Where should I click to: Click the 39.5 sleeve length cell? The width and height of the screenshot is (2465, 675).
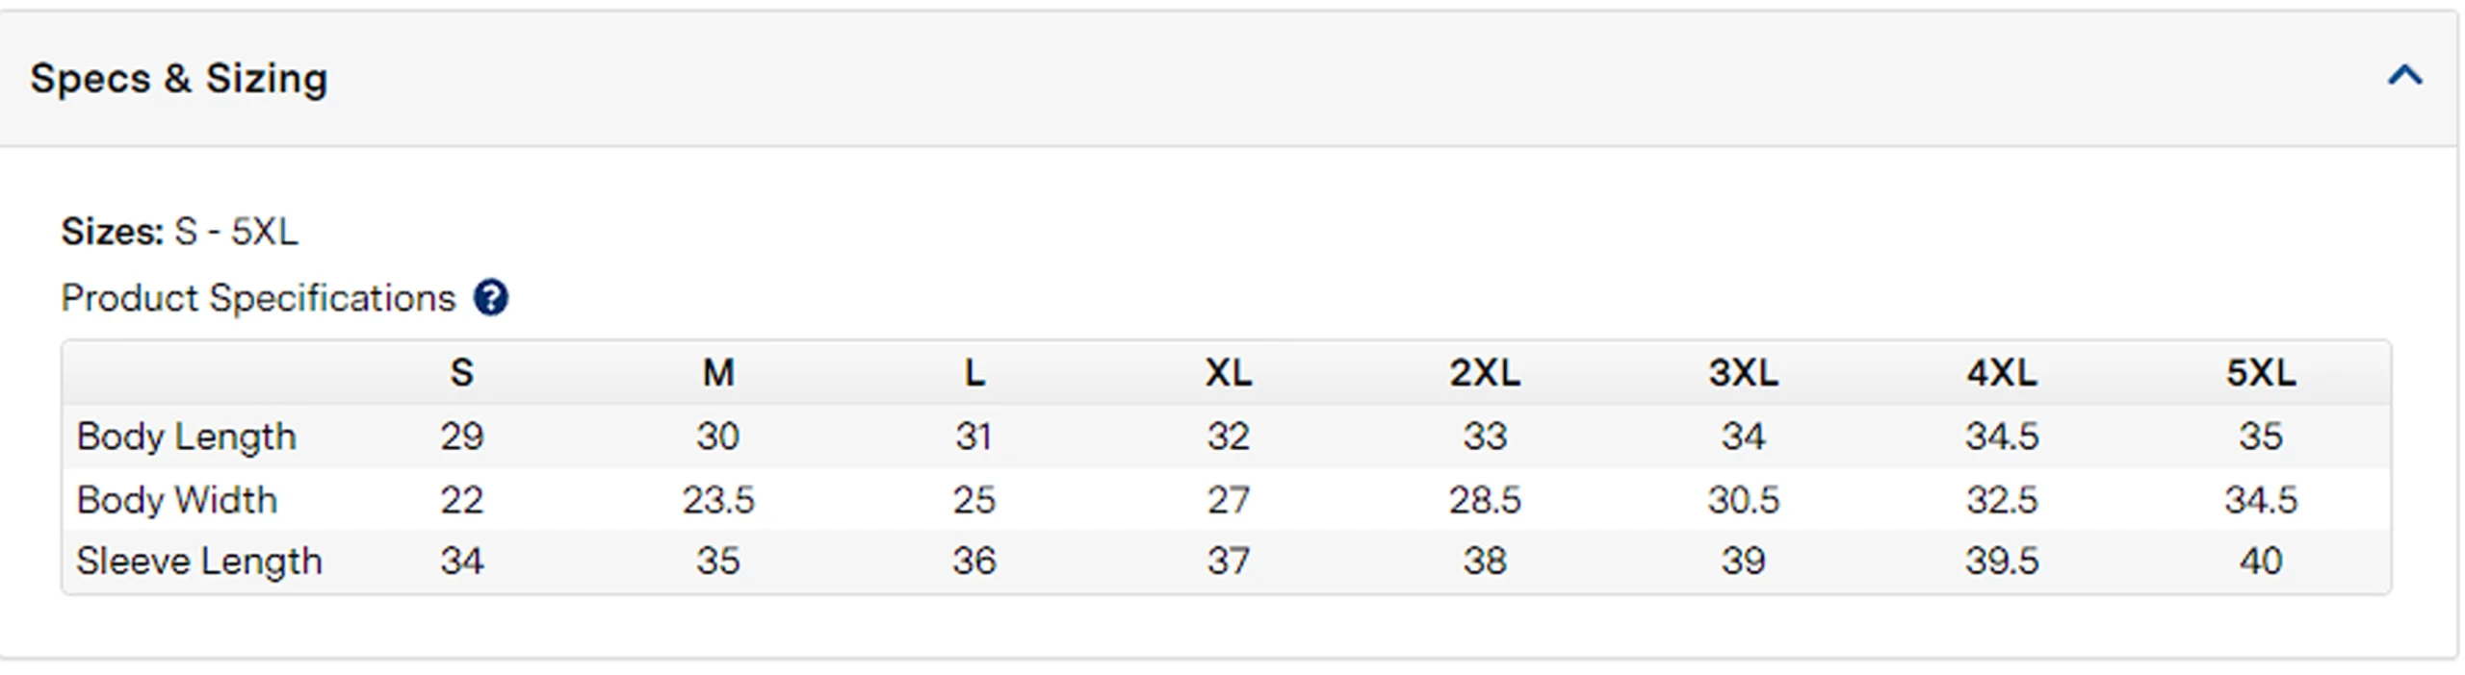pos(2002,562)
